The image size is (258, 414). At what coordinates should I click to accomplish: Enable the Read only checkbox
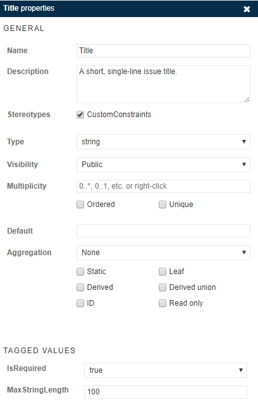tap(163, 303)
